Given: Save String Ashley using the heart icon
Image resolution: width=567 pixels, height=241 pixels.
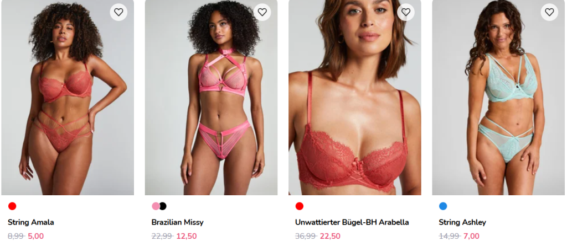Looking at the screenshot, I should [x=549, y=12].
